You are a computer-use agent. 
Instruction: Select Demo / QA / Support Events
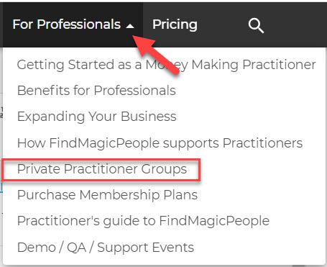tap(106, 248)
